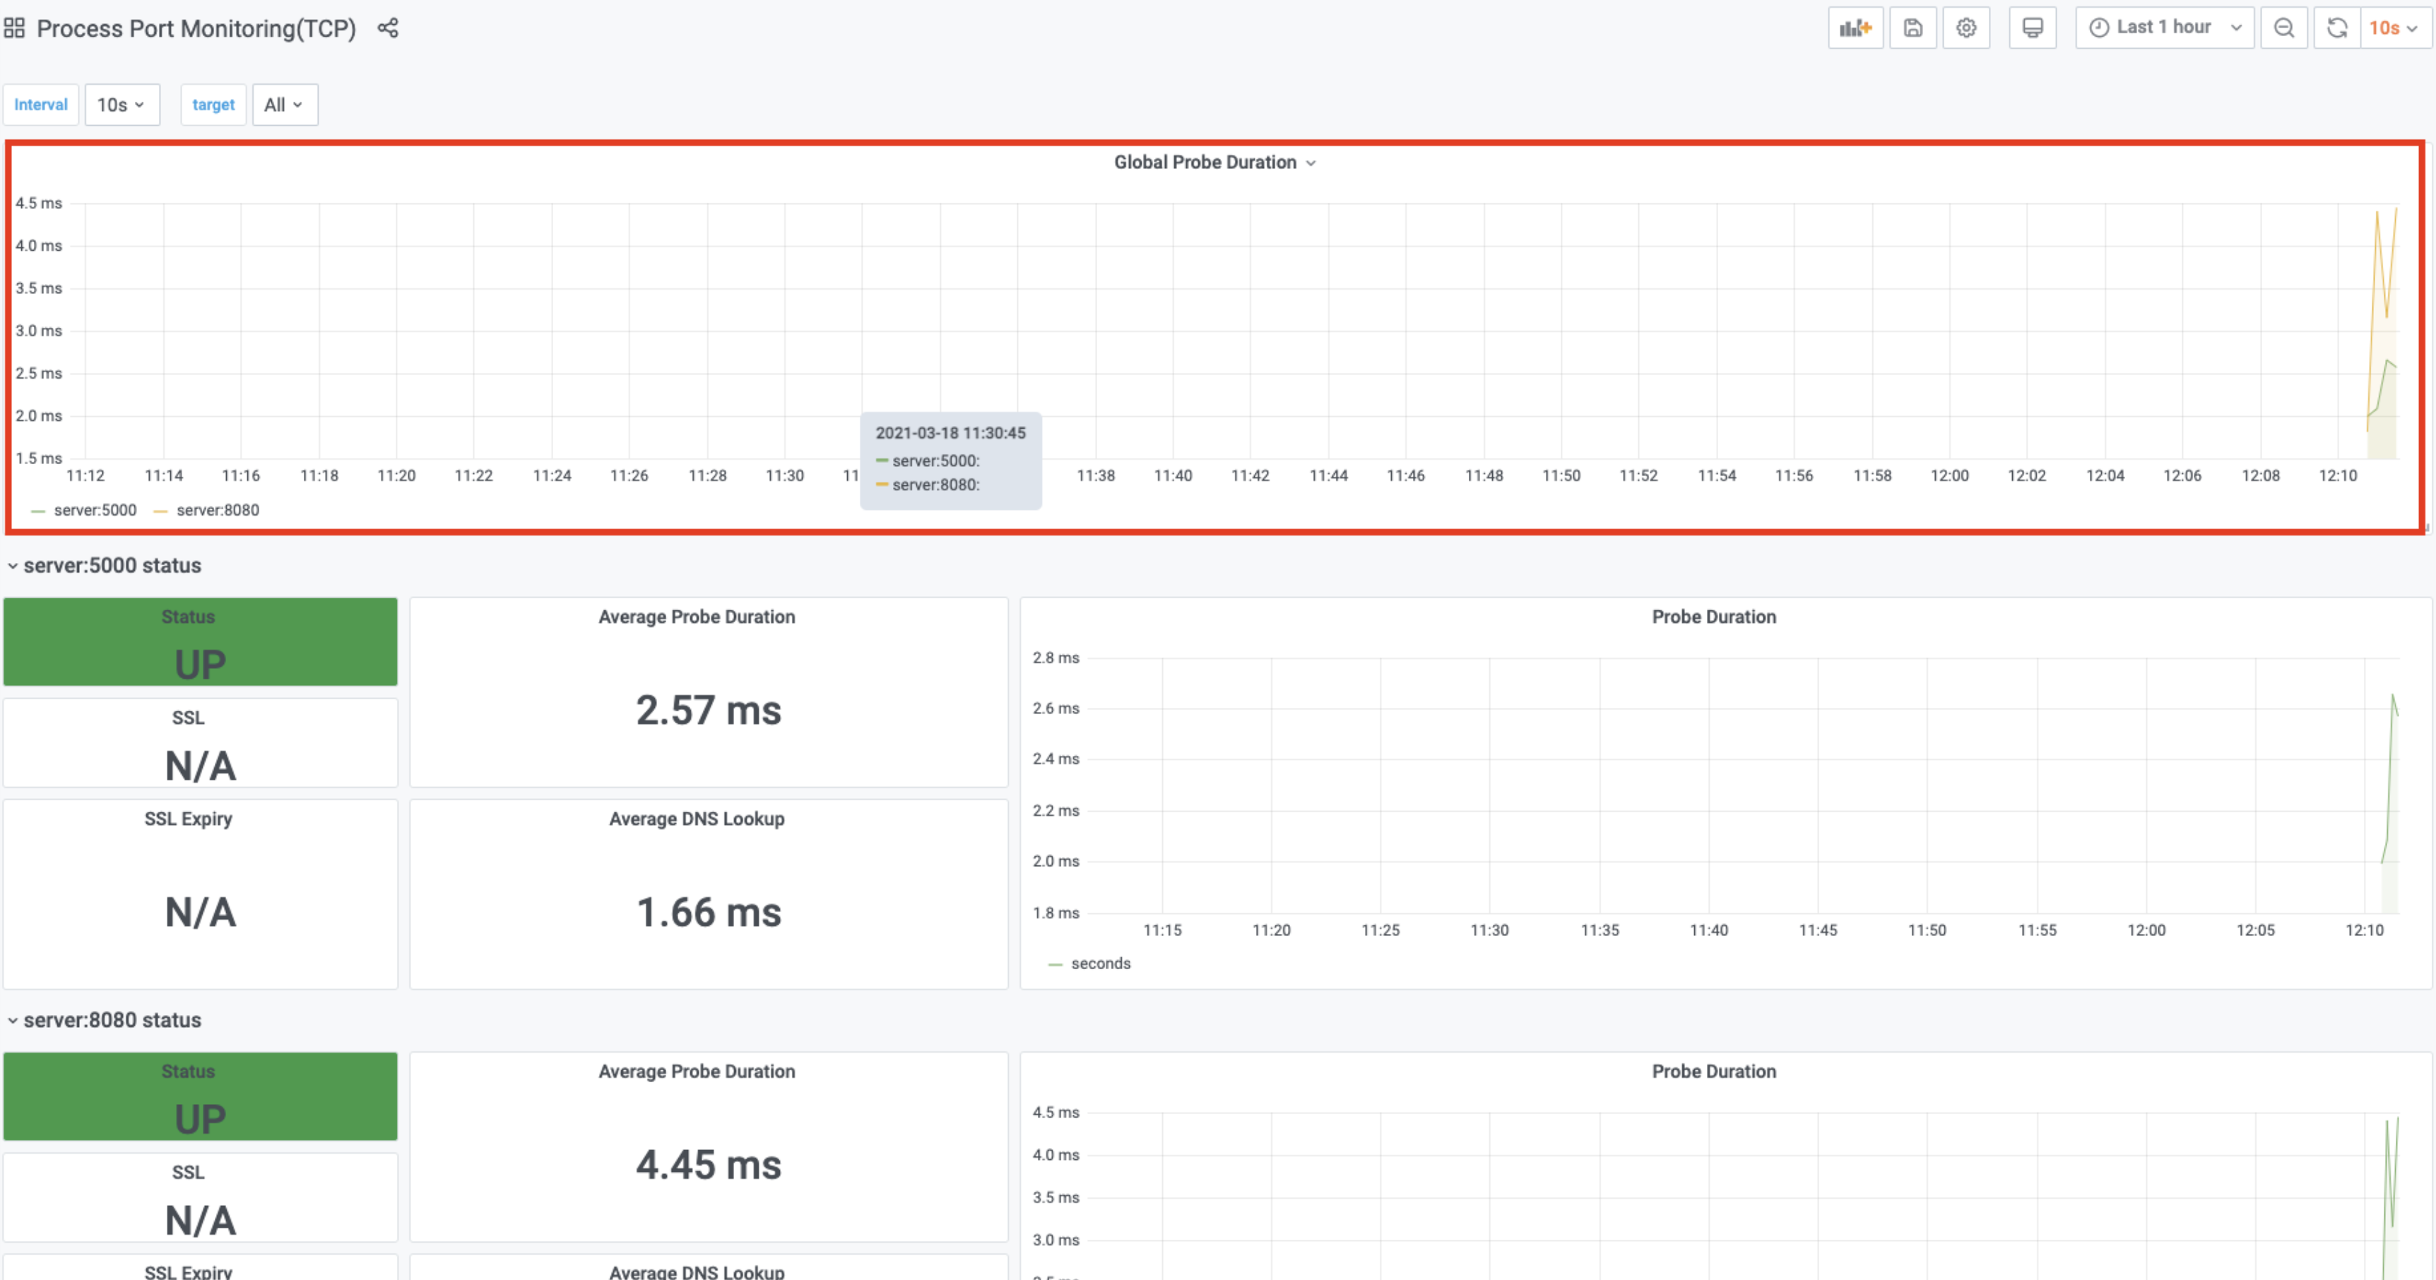The width and height of the screenshot is (2436, 1280).
Task: Click the share dashboard icon
Action: tap(388, 28)
